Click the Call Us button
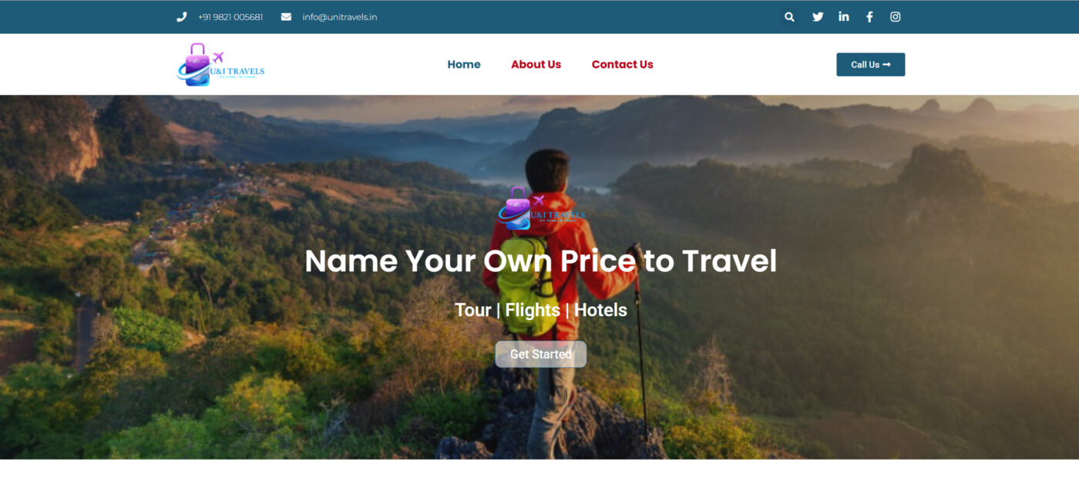Screen dimensions: 1079x488 click(x=871, y=65)
